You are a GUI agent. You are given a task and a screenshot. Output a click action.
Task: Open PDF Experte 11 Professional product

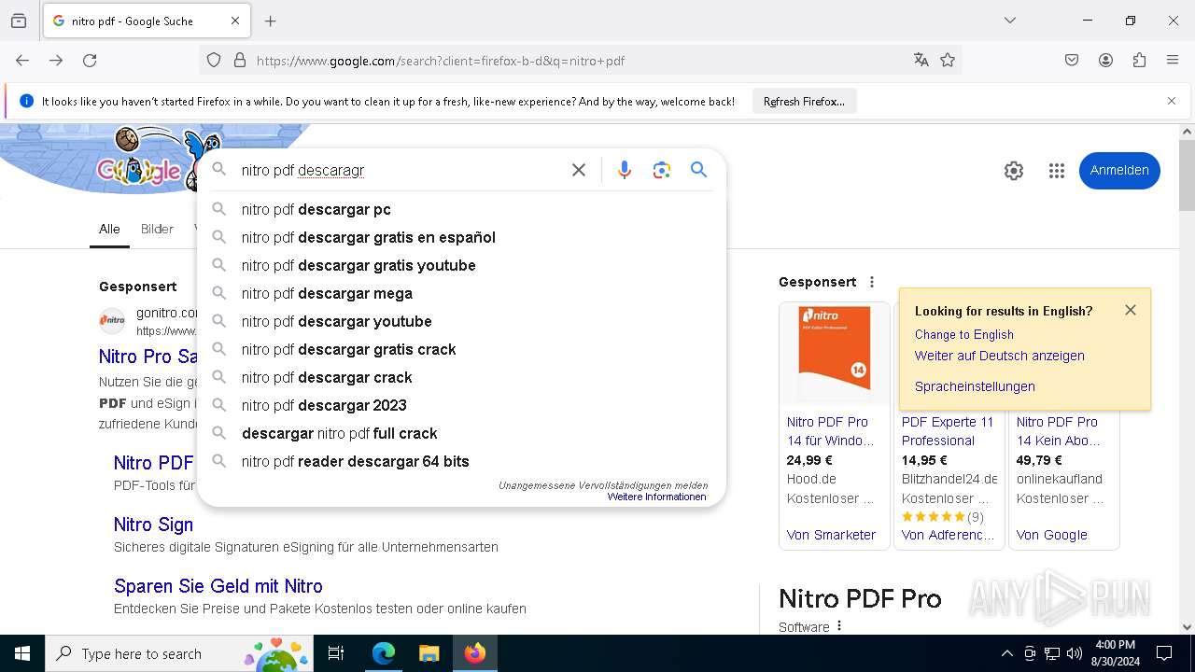click(x=947, y=431)
